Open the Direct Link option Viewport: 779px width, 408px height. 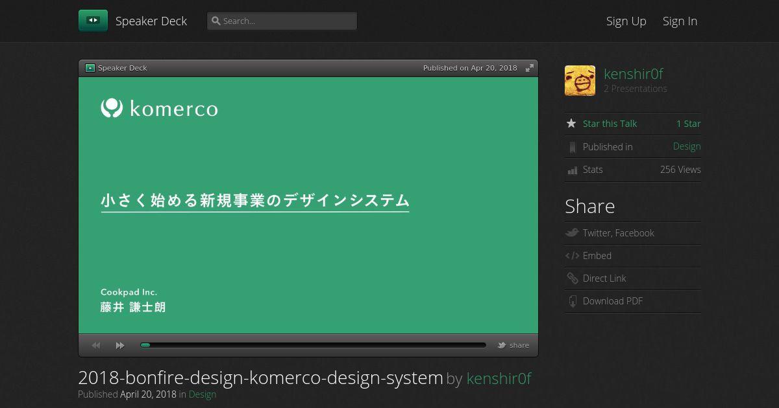604,278
